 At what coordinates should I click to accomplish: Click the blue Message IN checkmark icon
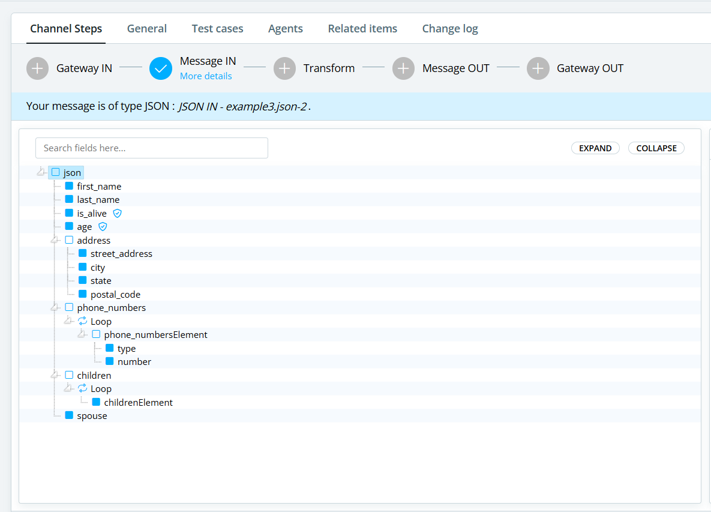pos(160,68)
